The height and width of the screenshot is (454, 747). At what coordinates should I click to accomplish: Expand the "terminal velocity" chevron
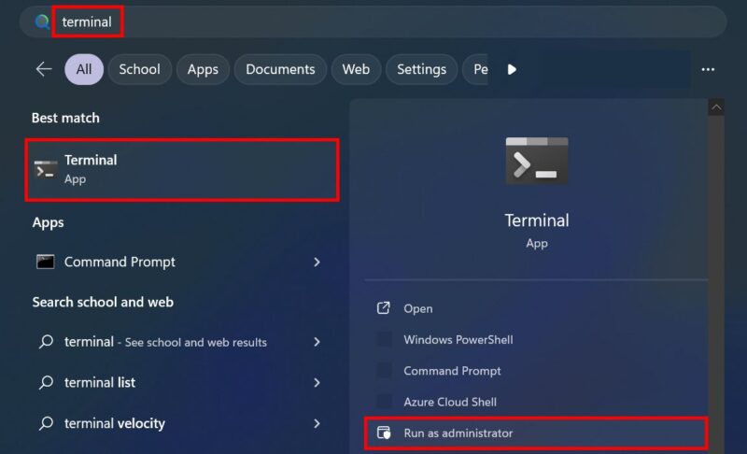tap(317, 423)
